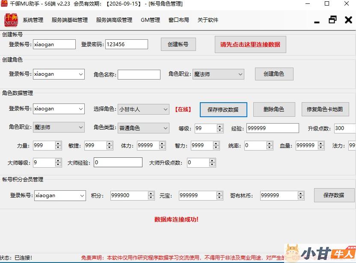Click the 删除角色 button

274,109
